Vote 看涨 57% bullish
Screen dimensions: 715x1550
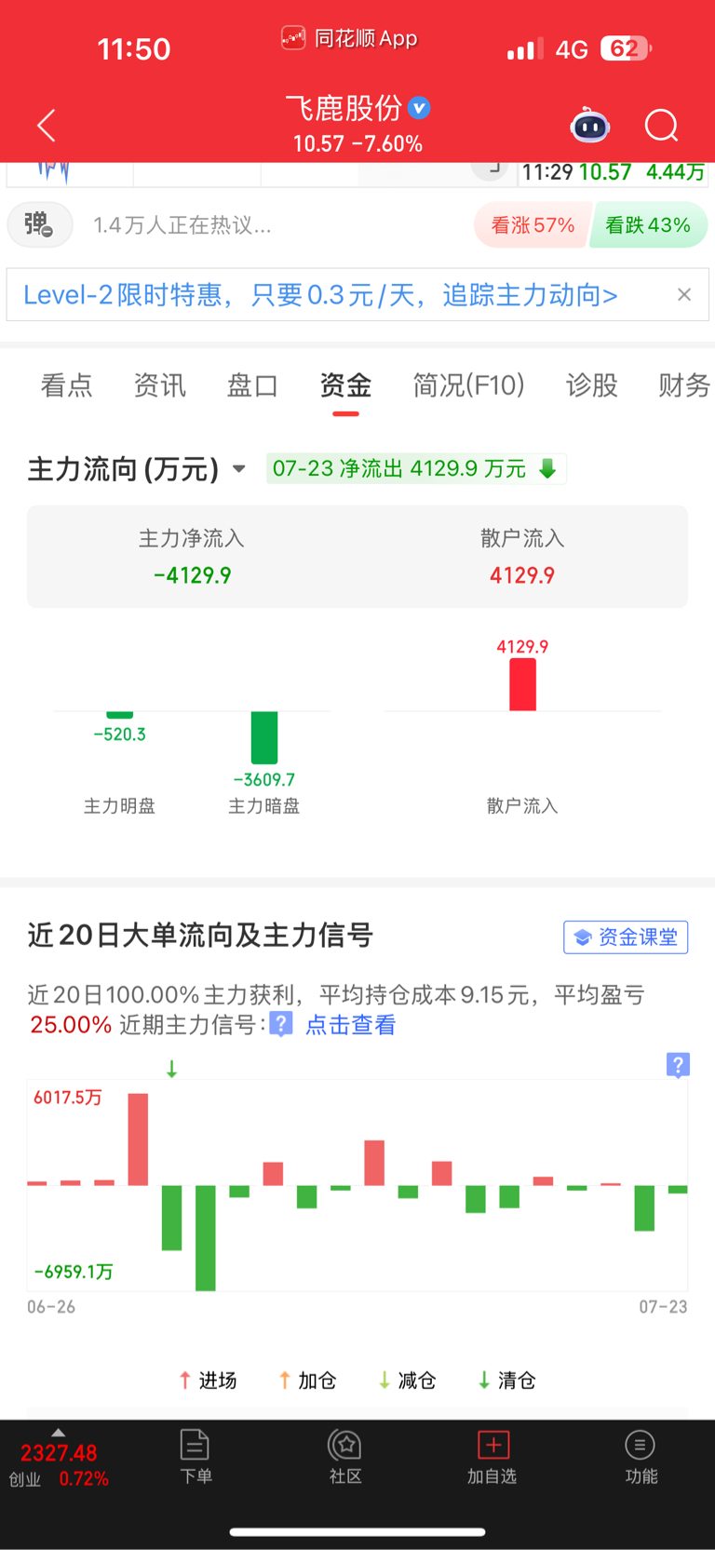(x=533, y=225)
